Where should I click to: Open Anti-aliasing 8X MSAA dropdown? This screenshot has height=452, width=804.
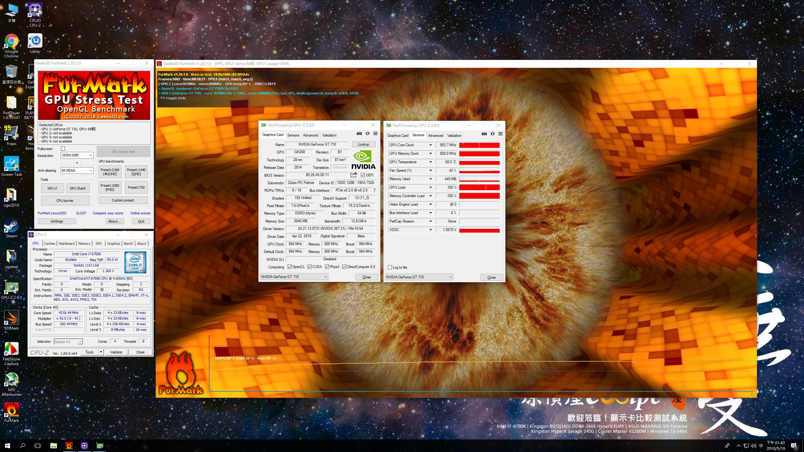point(77,170)
